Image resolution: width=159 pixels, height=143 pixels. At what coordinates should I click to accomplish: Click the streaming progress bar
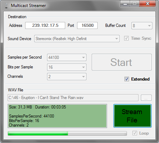pos(67,134)
